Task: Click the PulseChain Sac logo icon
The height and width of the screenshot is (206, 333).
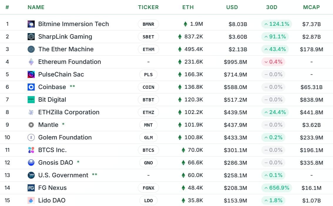Action: coord(31,74)
